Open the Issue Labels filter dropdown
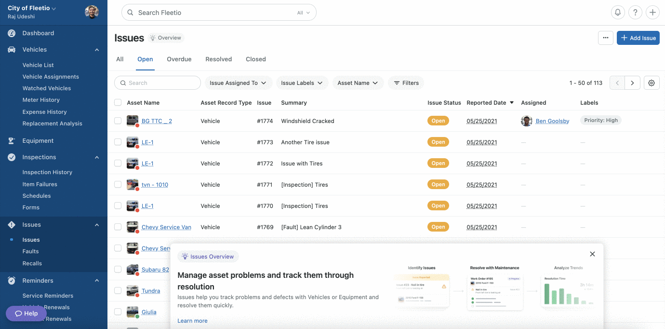Image resolution: width=665 pixels, height=329 pixels. [x=302, y=83]
